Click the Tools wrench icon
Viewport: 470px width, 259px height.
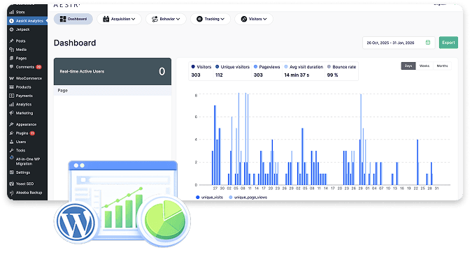coord(11,150)
